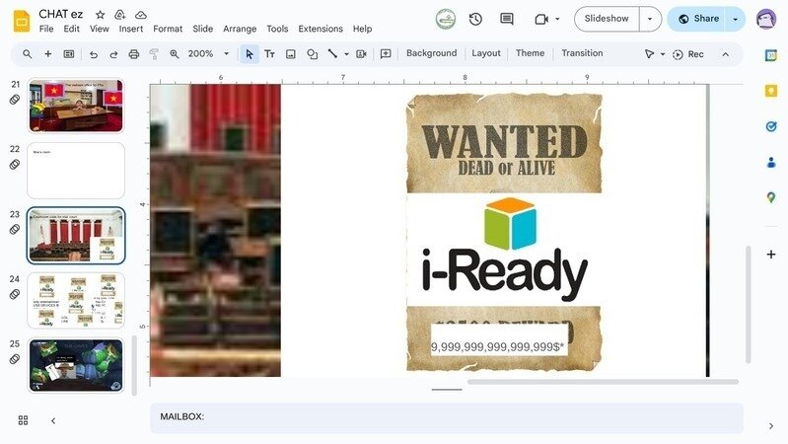The height and width of the screenshot is (444, 788).
Task: Click the horizontal scrollbar under the slide
Action: [602, 382]
